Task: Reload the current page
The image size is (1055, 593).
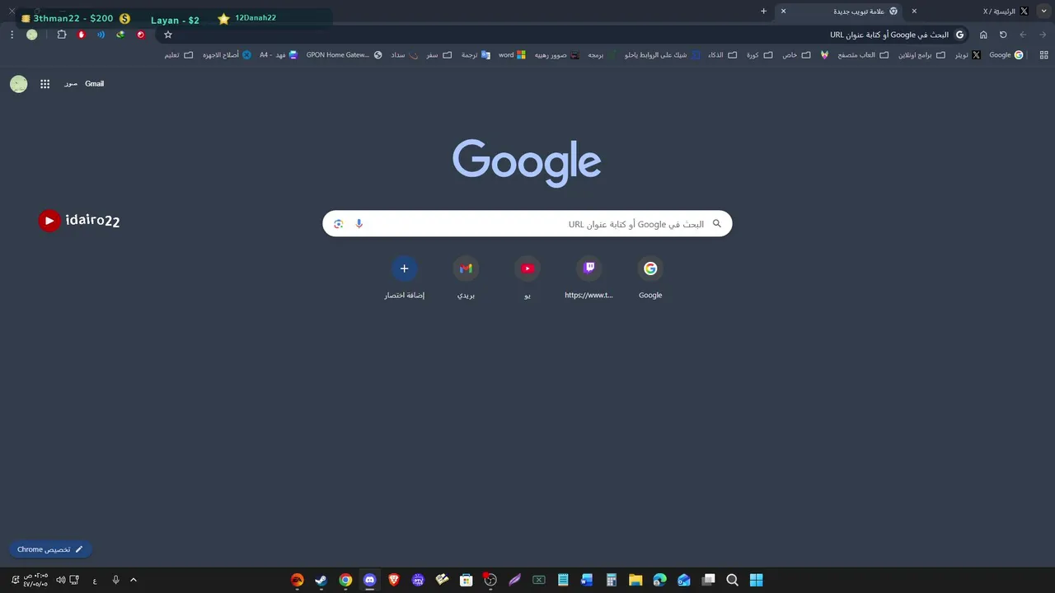Action: pyautogui.click(x=1003, y=35)
